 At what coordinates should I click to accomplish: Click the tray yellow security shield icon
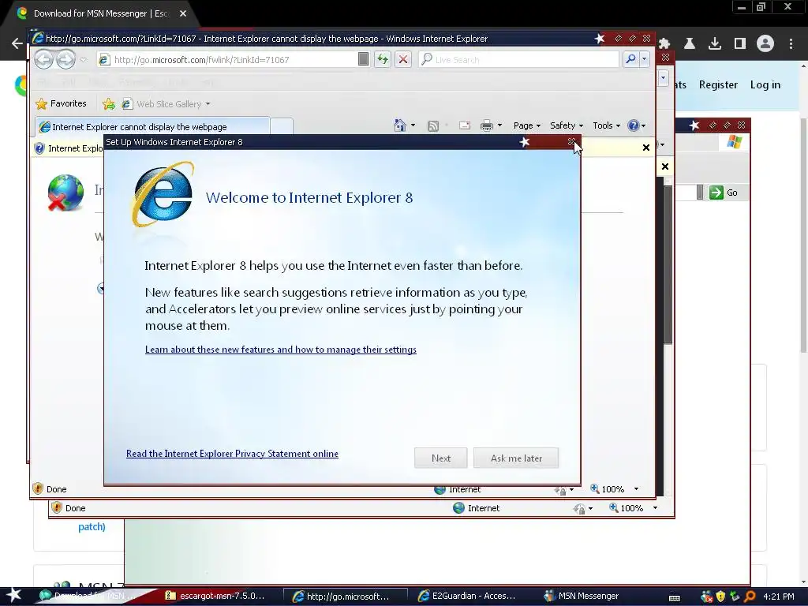click(x=720, y=597)
